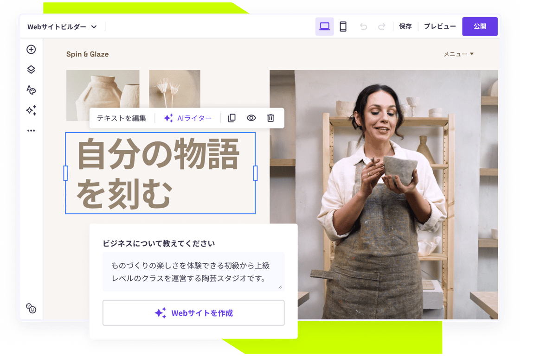This screenshot has height=356, width=540.
Task: Click the undo arrow icon
Action: [x=363, y=26]
